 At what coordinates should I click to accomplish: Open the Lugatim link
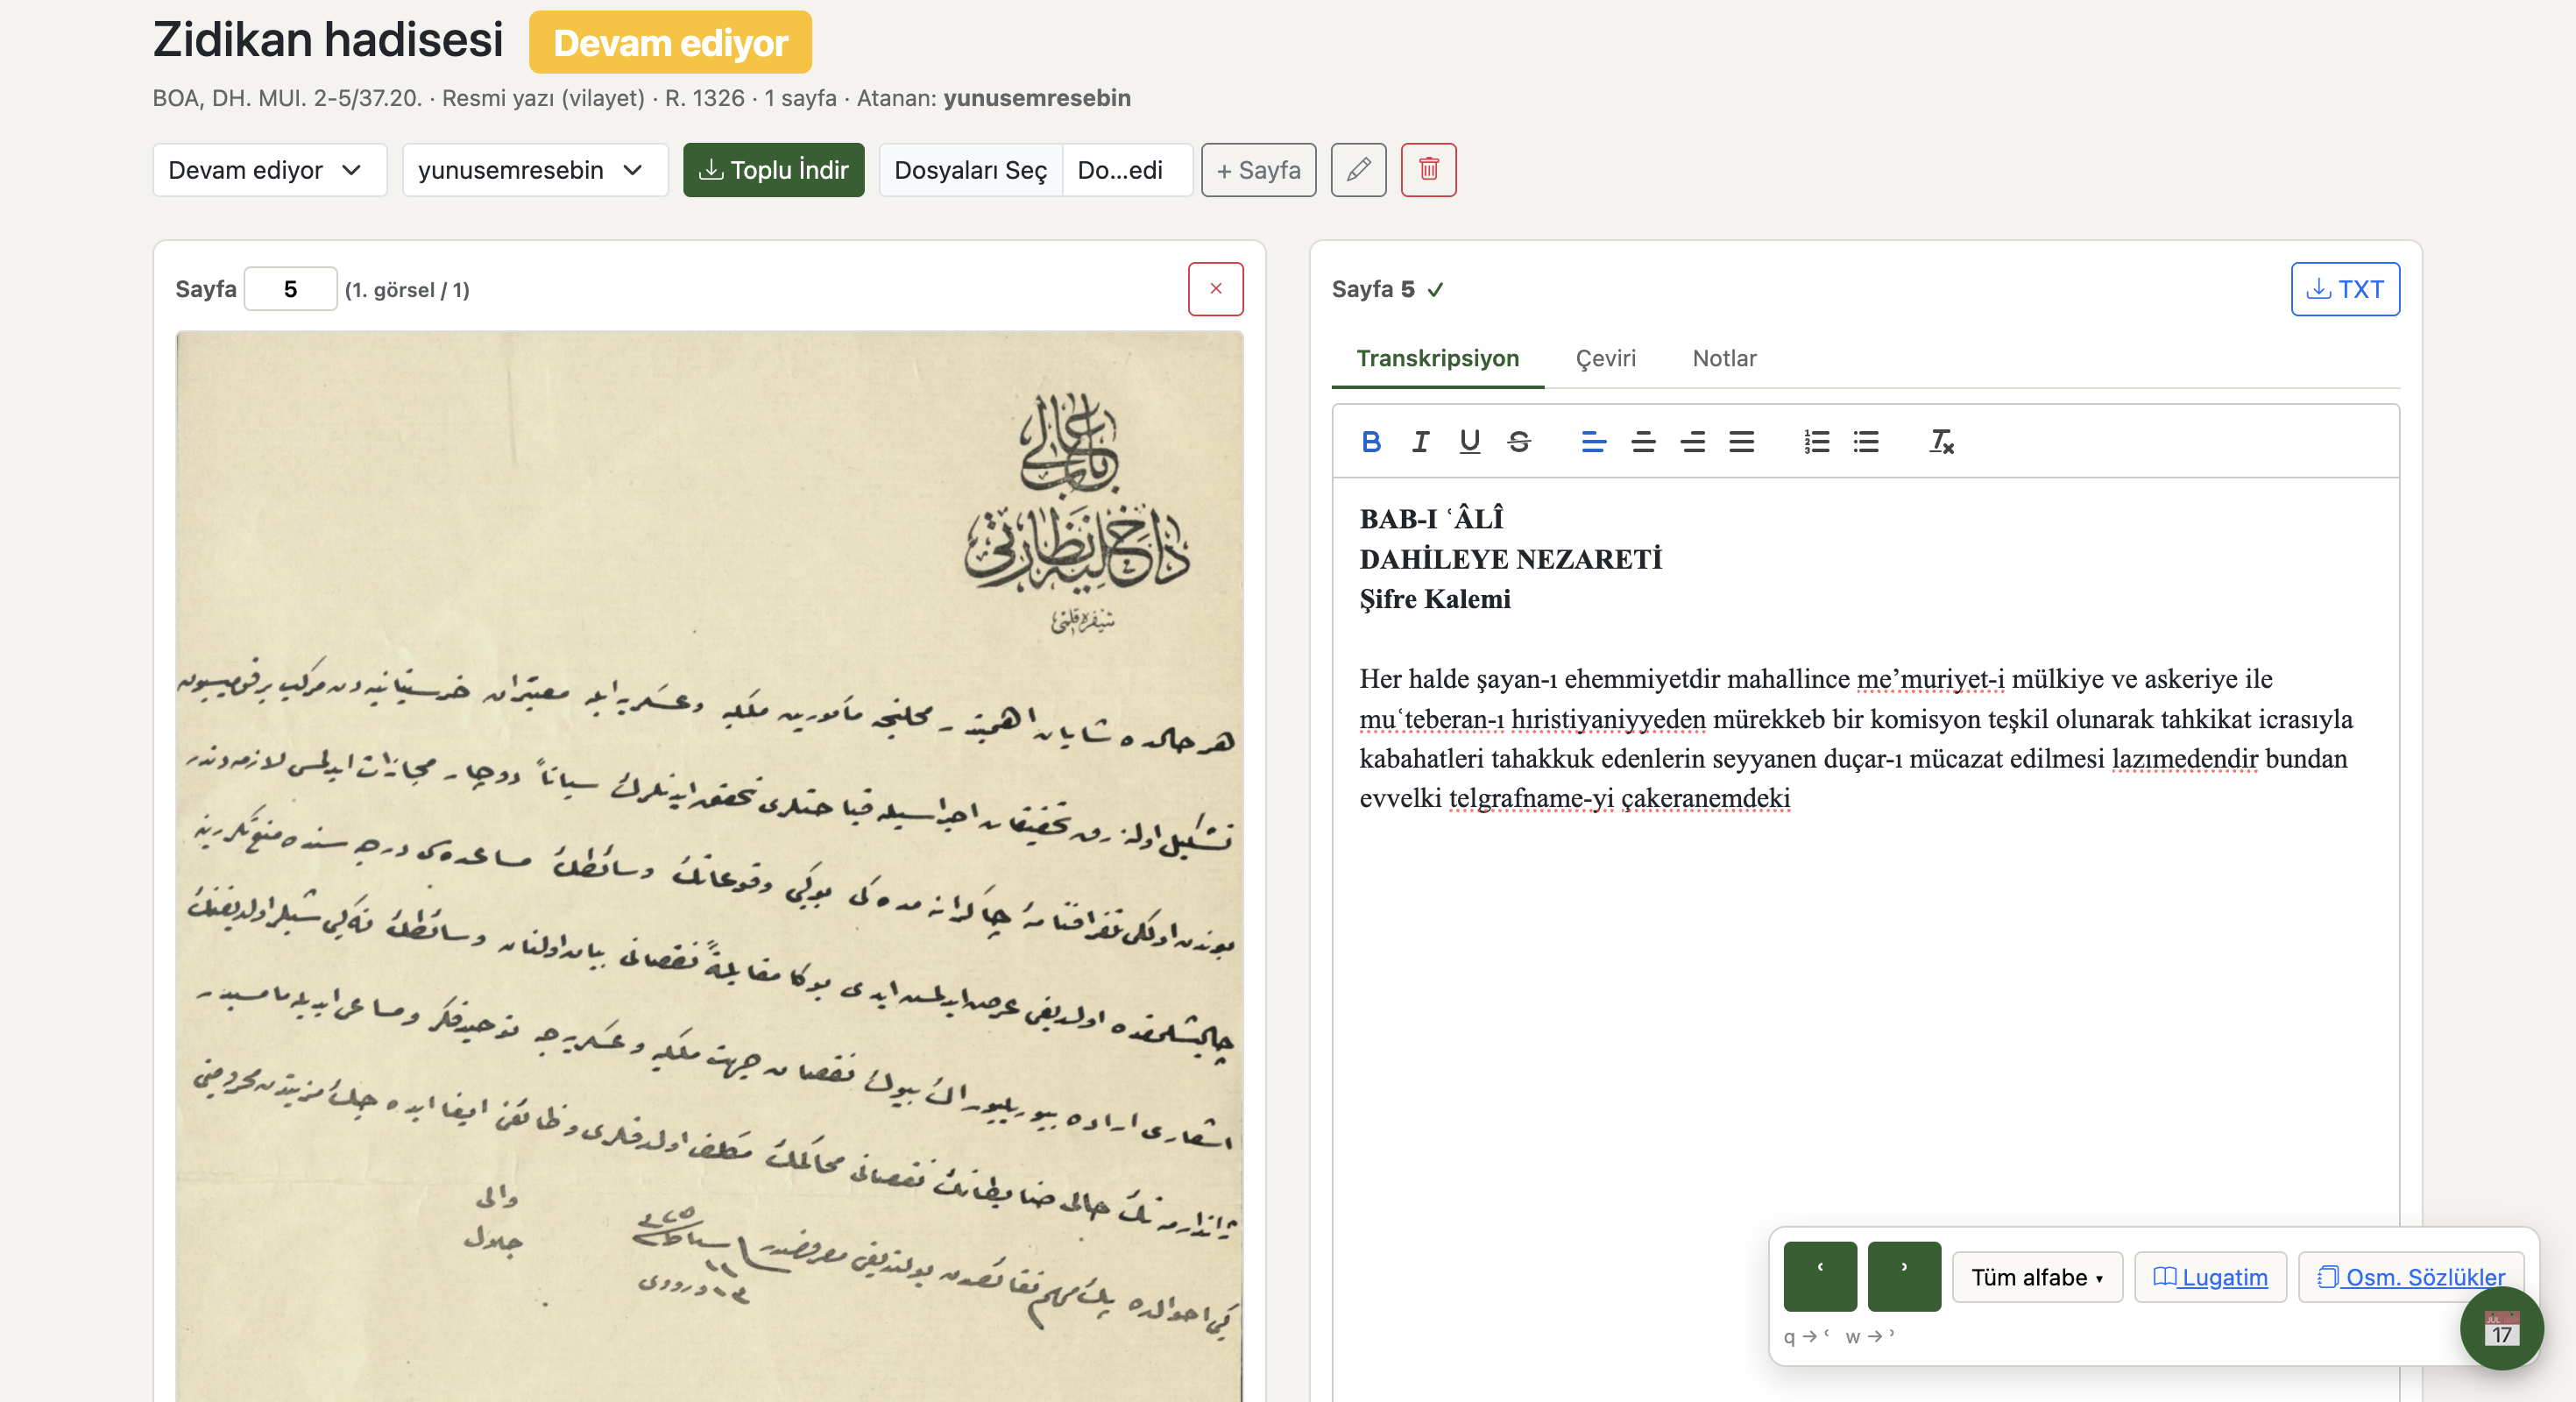2210,1277
